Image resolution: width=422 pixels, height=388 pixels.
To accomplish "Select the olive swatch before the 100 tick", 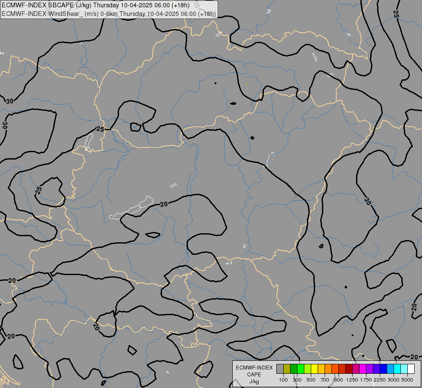I will click(x=287, y=369).
